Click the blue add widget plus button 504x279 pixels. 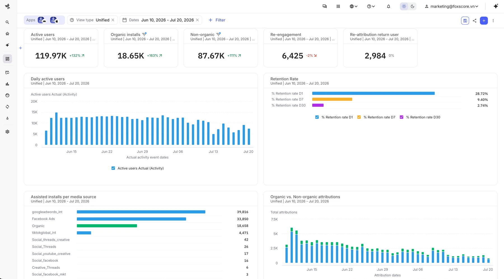(x=484, y=20)
